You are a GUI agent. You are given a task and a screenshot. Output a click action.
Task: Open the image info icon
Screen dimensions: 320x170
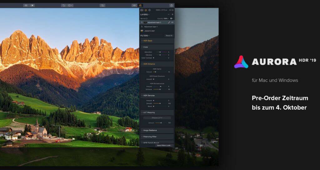pos(149,10)
